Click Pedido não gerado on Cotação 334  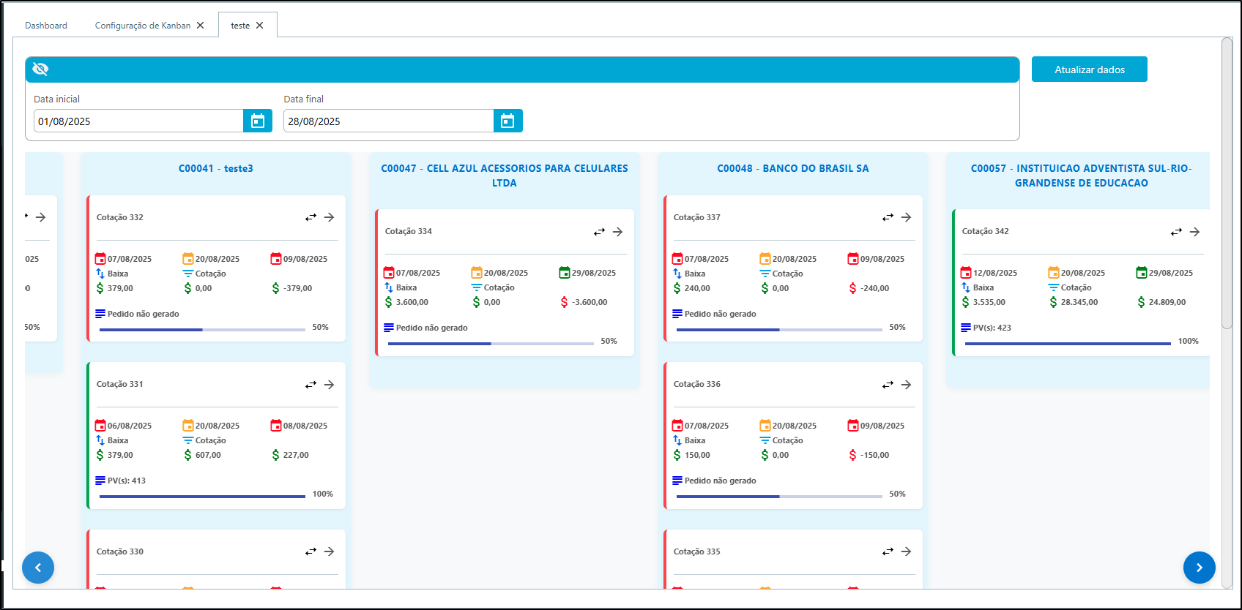click(x=432, y=328)
